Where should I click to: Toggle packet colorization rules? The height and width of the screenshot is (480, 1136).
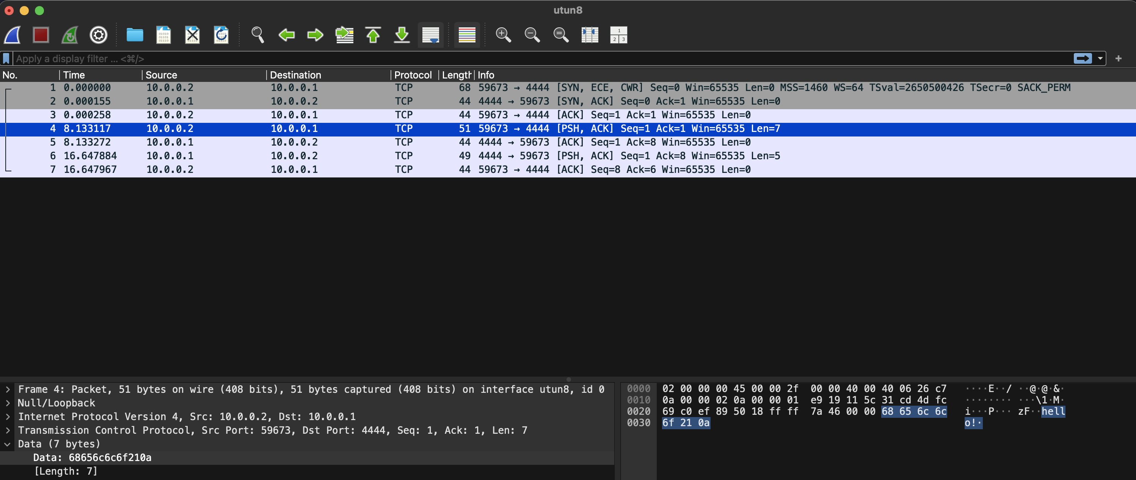(466, 35)
